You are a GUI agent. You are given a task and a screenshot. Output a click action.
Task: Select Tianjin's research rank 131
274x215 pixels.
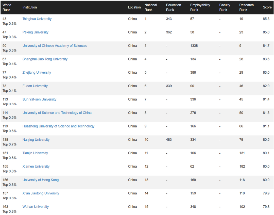coord(242,153)
